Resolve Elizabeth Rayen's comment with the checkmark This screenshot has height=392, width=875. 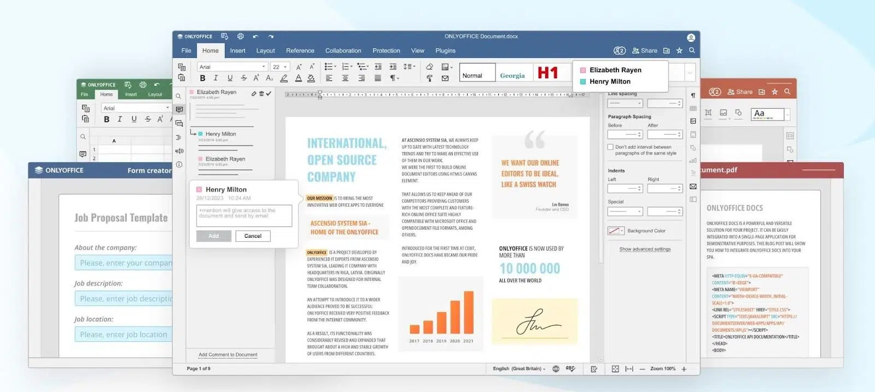pyautogui.click(x=269, y=93)
